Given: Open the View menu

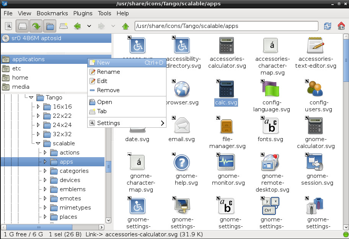Looking at the screenshot, I should click(x=24, y=13).
